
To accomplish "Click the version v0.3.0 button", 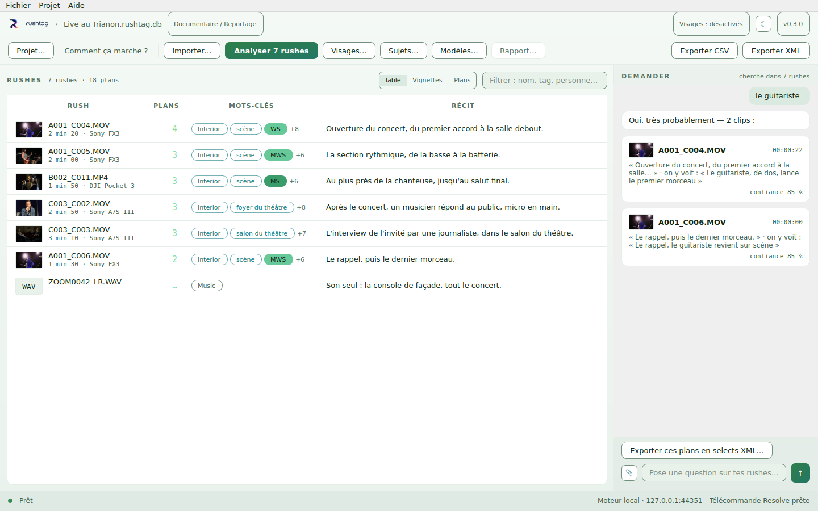I will [x=793, y=24].
